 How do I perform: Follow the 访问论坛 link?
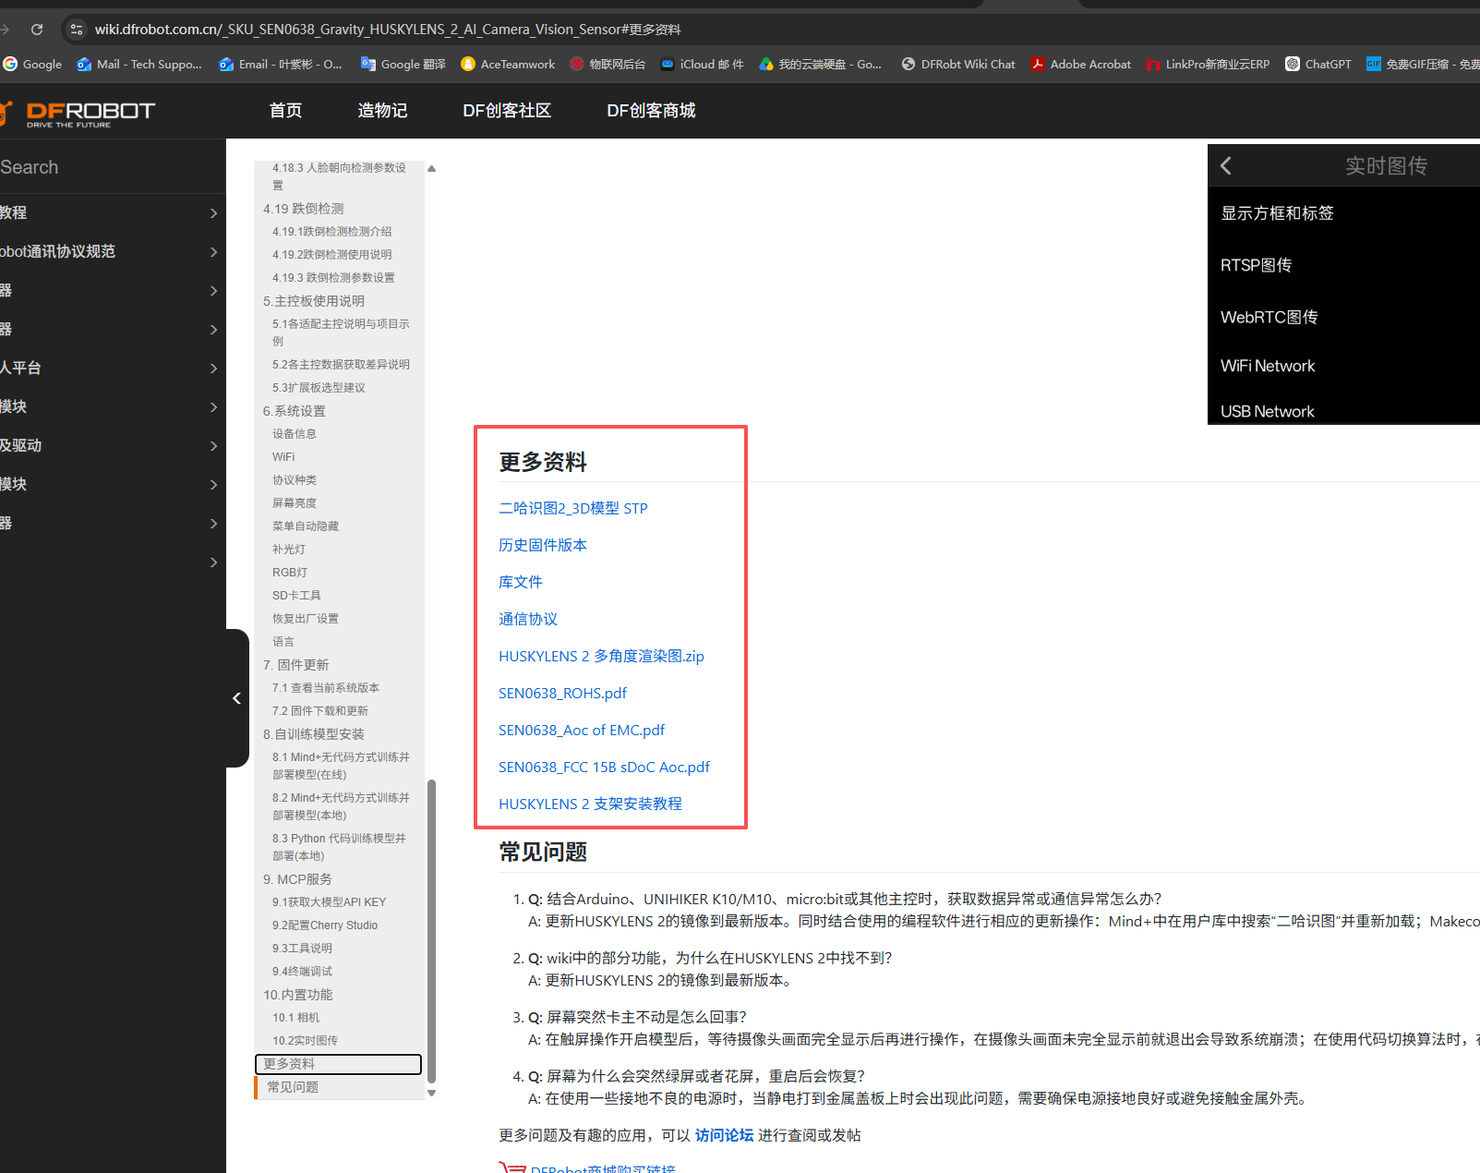[x=724, y=1135]
